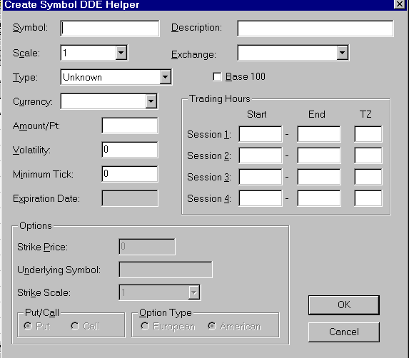Click the Amount/Pt input field
Image resolution: width=409 pixels, height=358 pixels.
[130, 126]
